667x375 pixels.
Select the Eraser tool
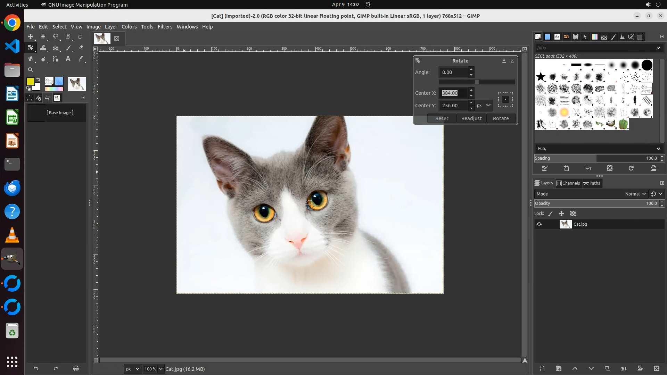pyautogui.click(x=81, y=48)
